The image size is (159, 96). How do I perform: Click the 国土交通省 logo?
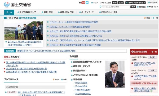click(17, 5)
